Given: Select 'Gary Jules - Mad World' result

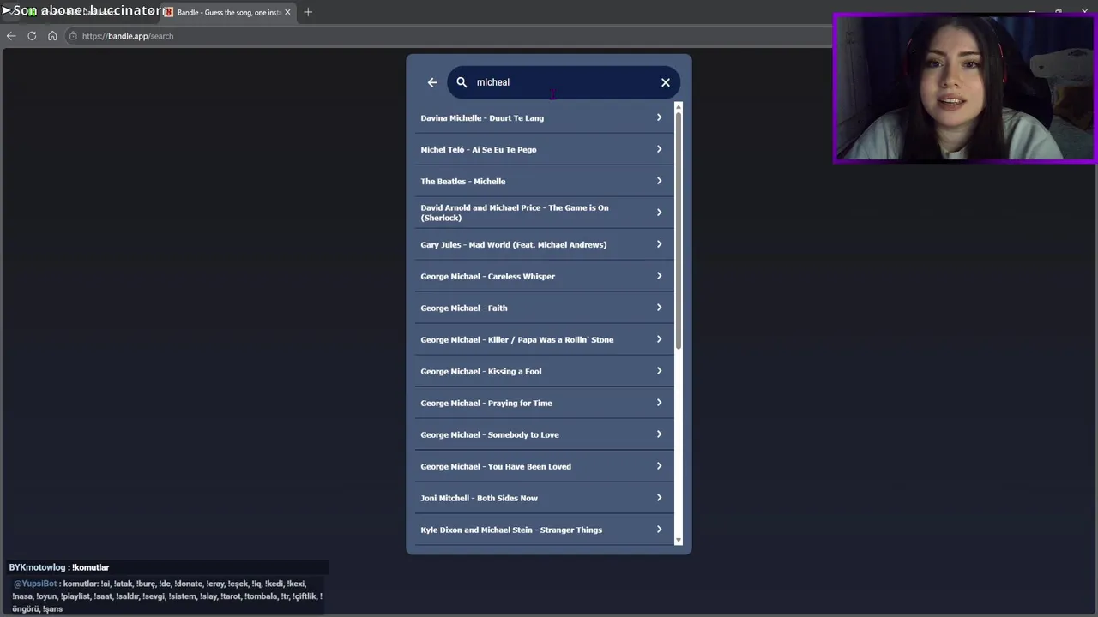Looking at the screenshot, I should [x=544, y=244].
